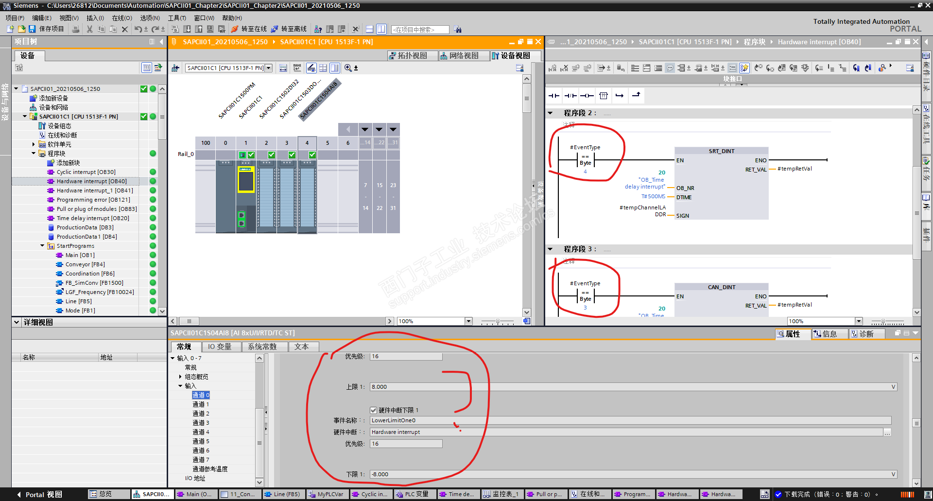Click event name field LowerLimitOne0
This screenshot has width=933, height=501.
click(x=631, y=420)
